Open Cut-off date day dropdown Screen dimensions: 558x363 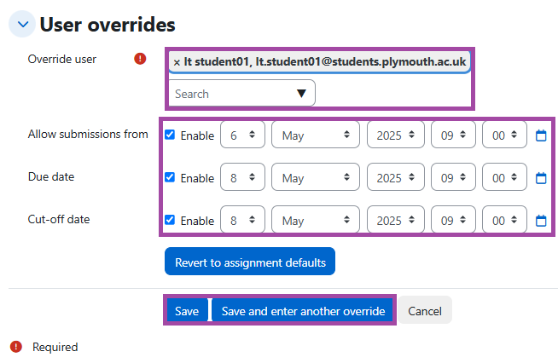242,220
